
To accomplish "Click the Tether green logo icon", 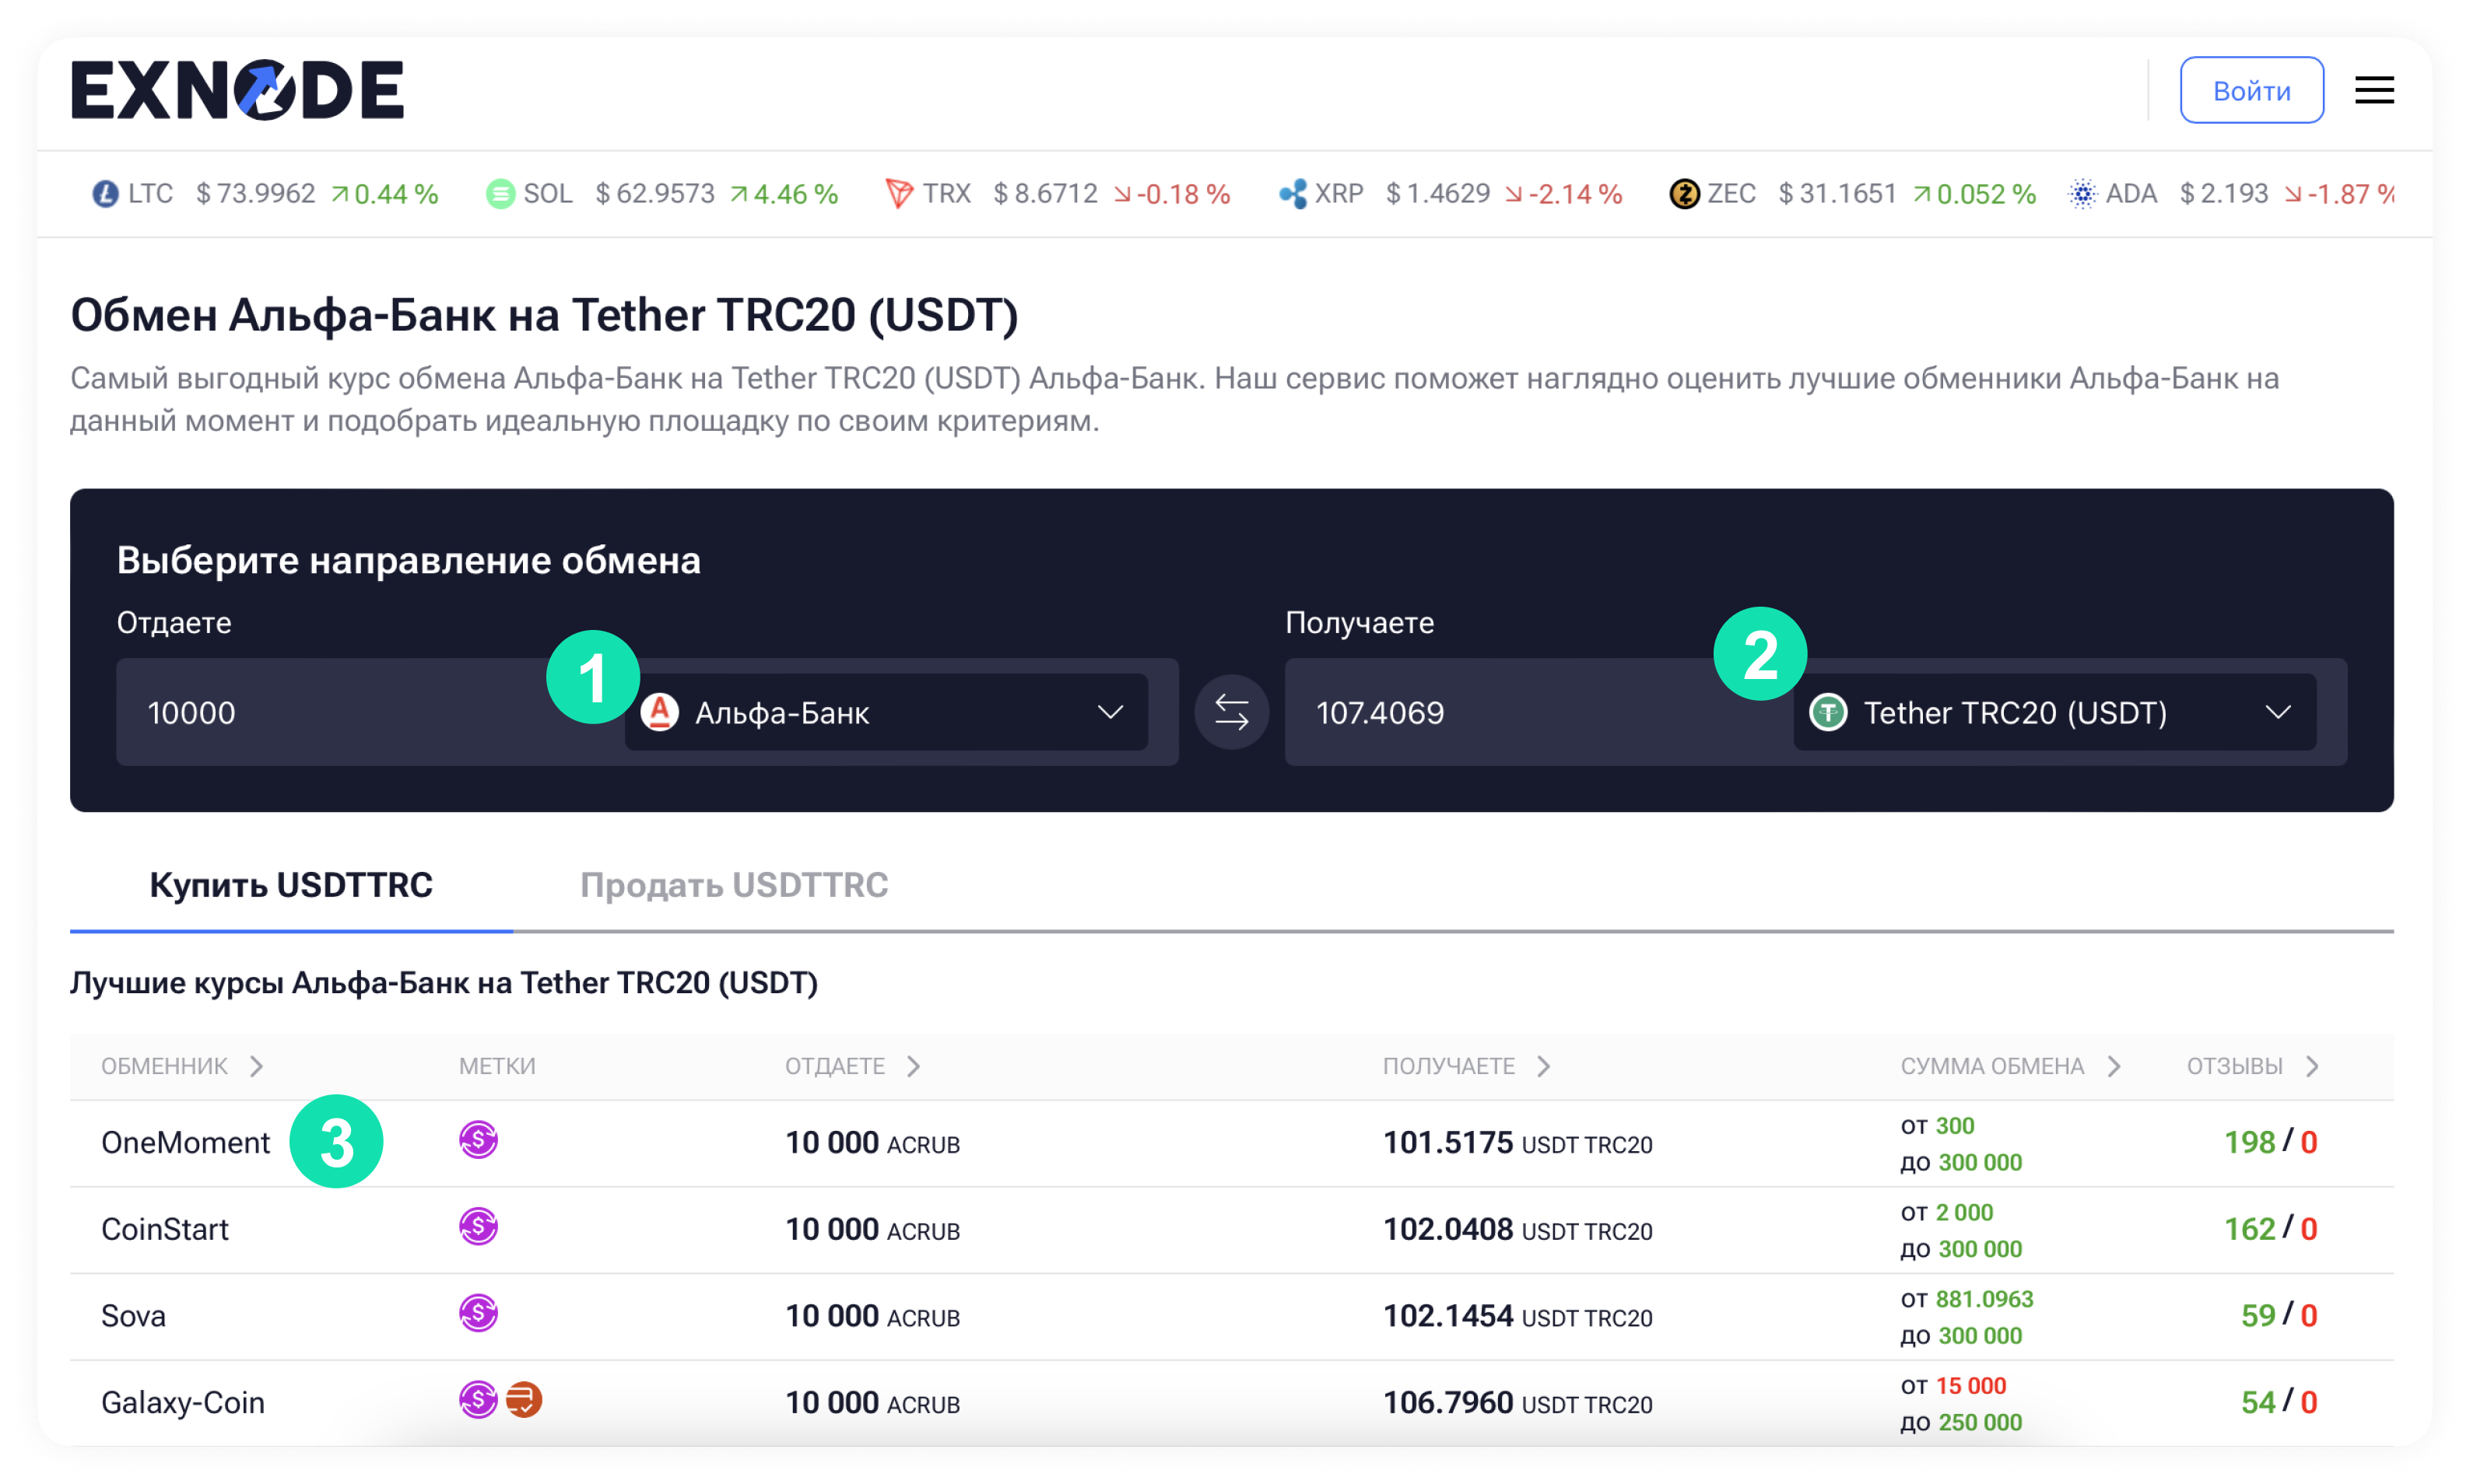I will [x=1829, y=712].
